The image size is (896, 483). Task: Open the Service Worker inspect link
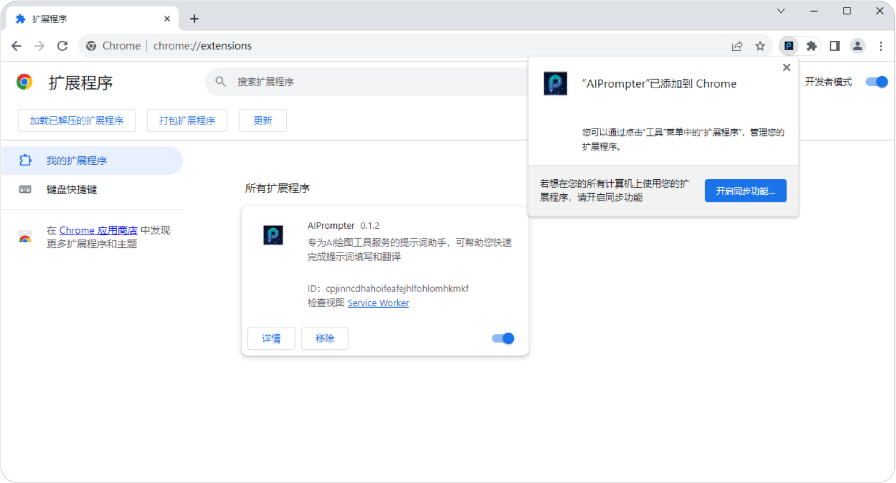(378, 303)
